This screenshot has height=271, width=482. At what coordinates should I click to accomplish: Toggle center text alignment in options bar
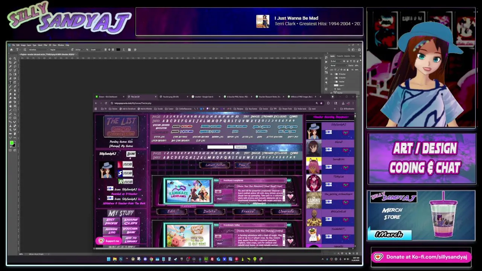point(109,50)
